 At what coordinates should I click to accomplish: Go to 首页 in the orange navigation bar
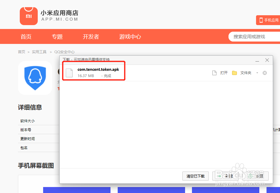tap(26, 36)
